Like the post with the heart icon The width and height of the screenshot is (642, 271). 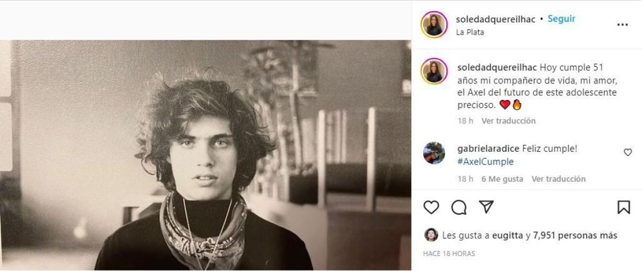(x=431, y=207)
